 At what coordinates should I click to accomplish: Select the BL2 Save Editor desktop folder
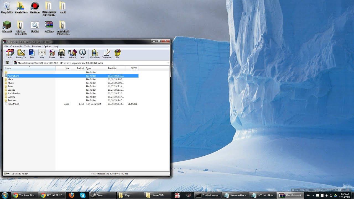pyautogui.click(x=21, y=28)
